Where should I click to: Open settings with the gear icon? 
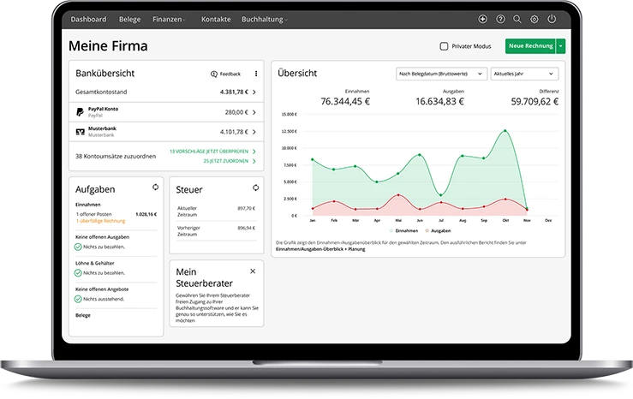[x=534, y=19]
